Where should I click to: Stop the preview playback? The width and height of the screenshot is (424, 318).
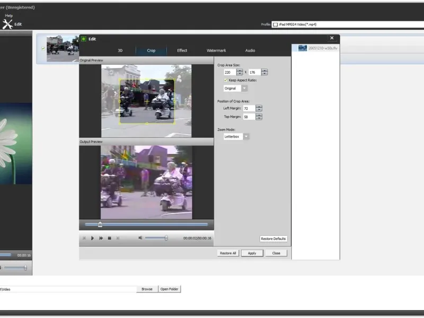pos(110,238)
